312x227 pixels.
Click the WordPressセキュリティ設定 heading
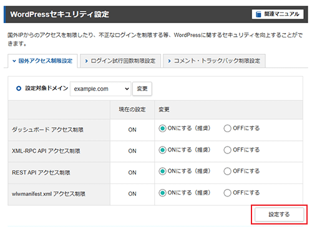click(x=60, y=14)
